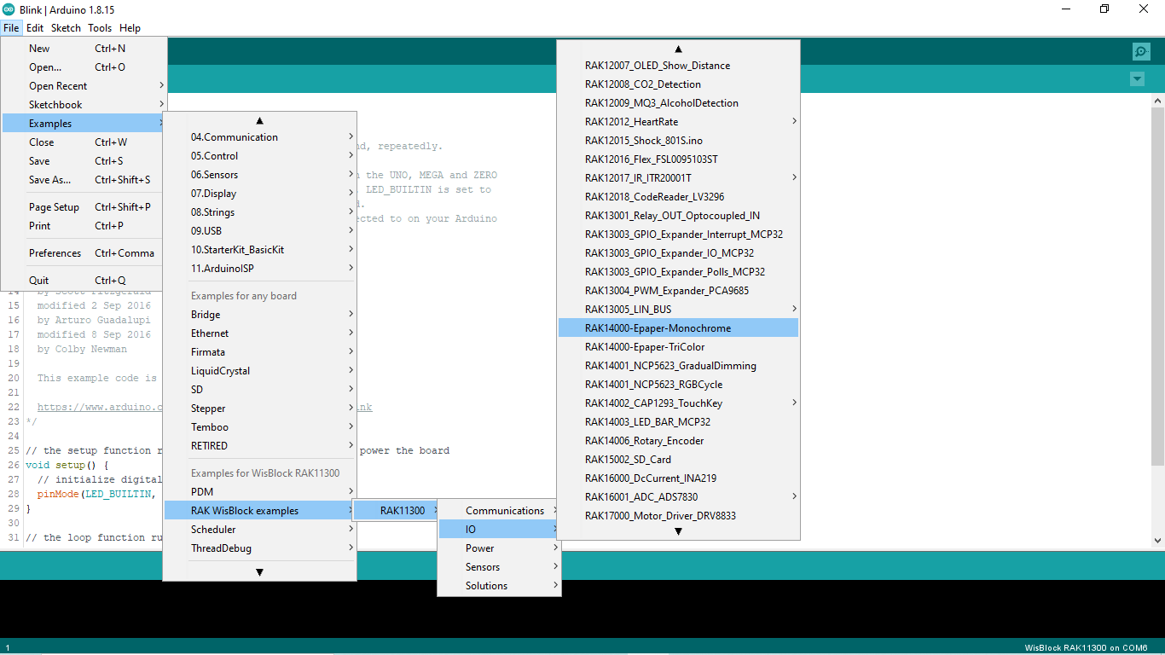Expand the Open Recent submenu
The height and width of the screenshot is (655, 1165).
[84, 86]
